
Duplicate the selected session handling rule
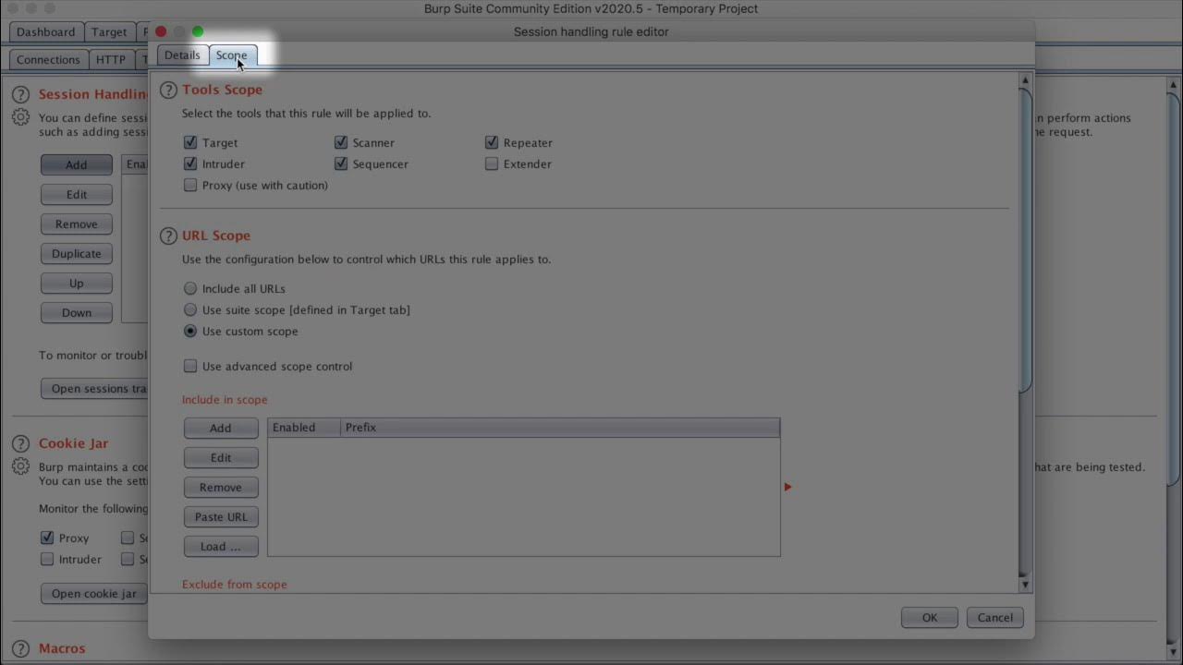[x=77, y=253]
